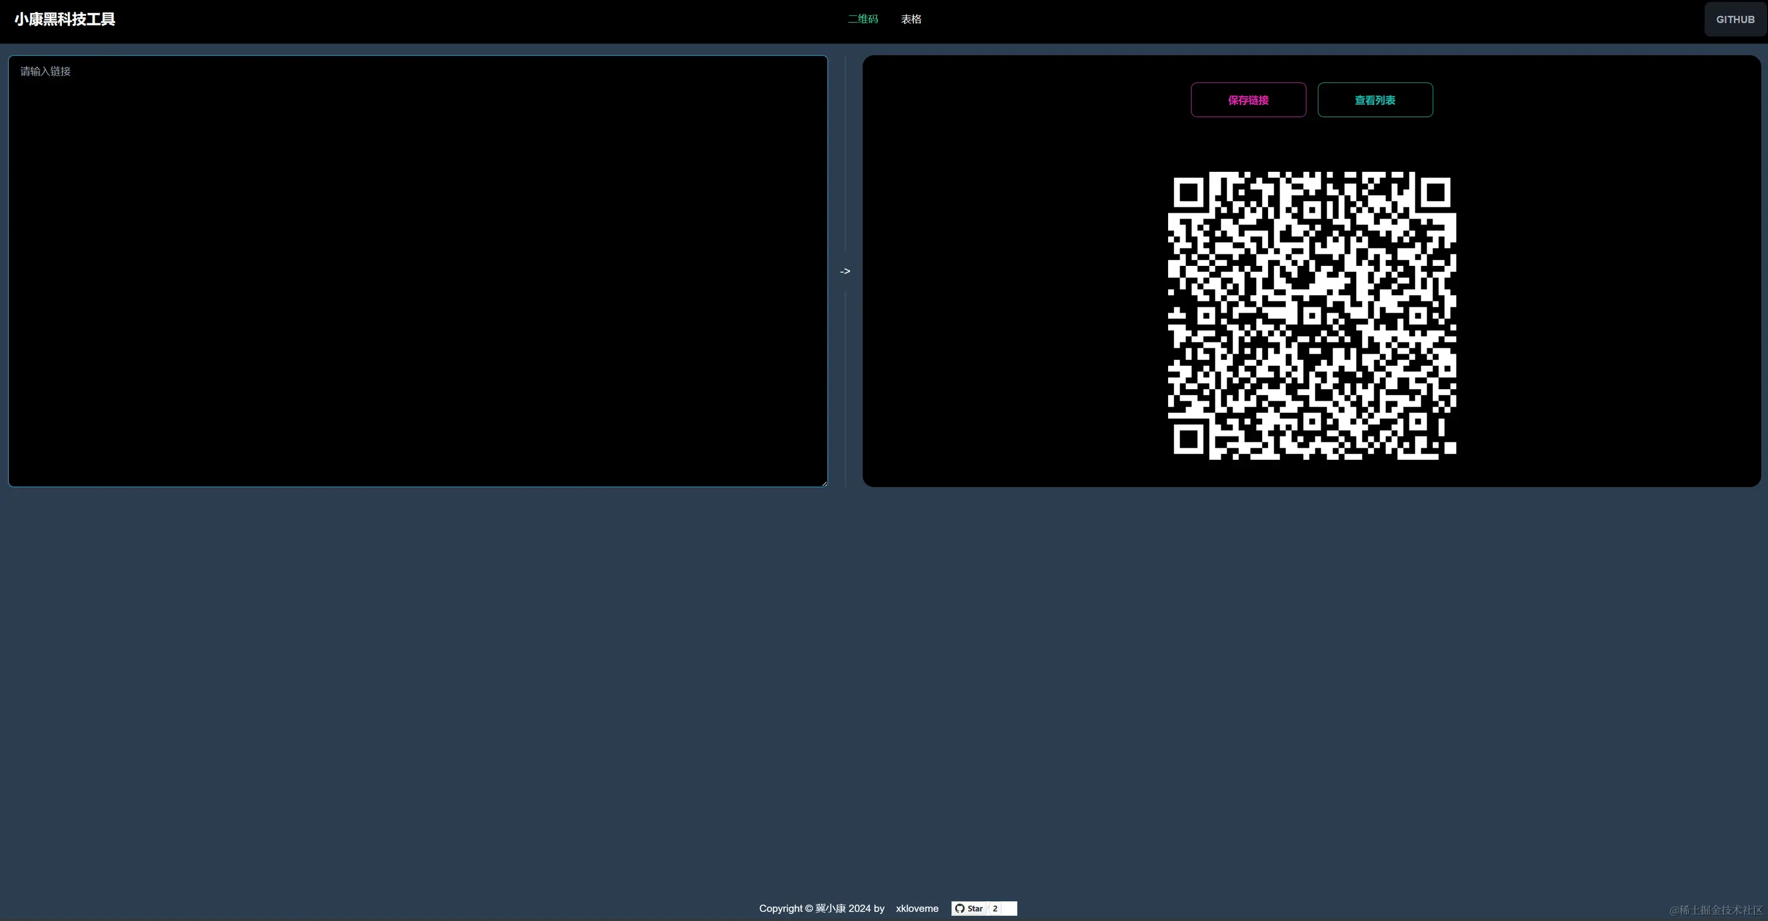The image size is (1768, 921).
Task: Click the -> arrow between panels
Action: pos(845,271)
